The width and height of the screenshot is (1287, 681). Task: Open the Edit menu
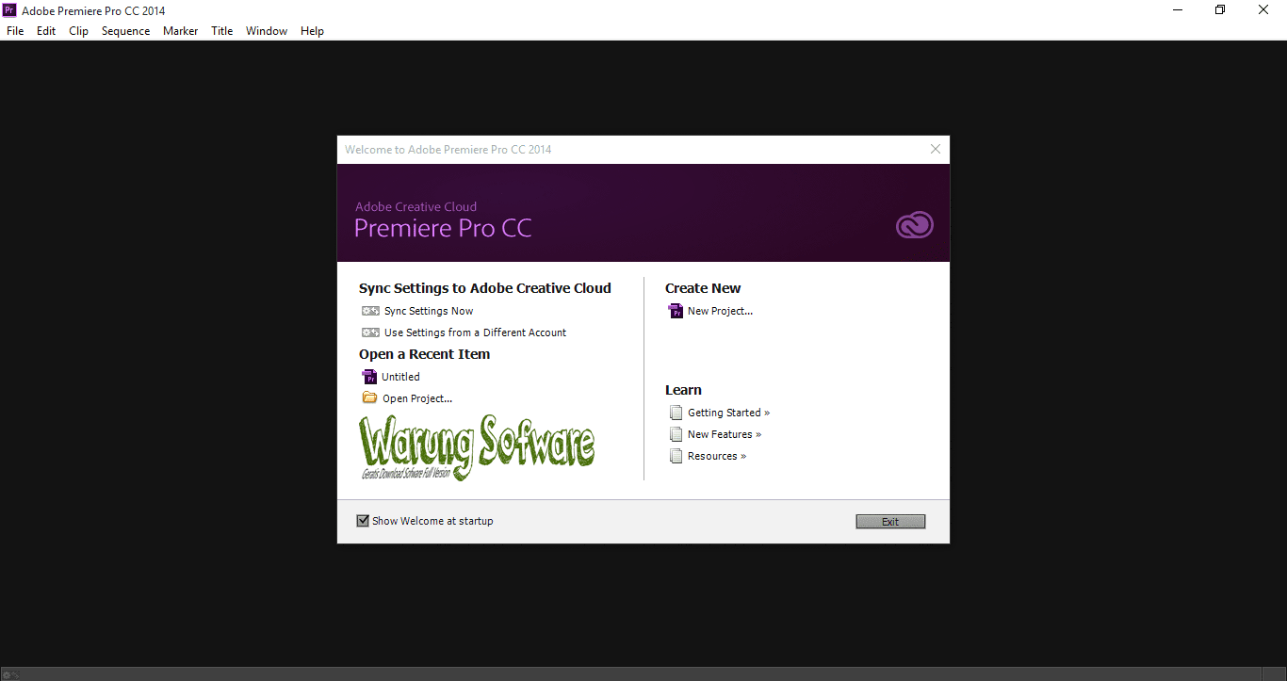point(46,31)
